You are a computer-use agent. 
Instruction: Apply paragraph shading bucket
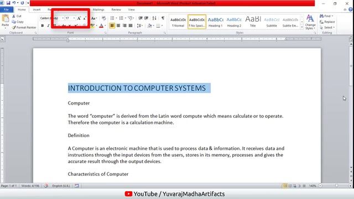[x=149, y=26]
